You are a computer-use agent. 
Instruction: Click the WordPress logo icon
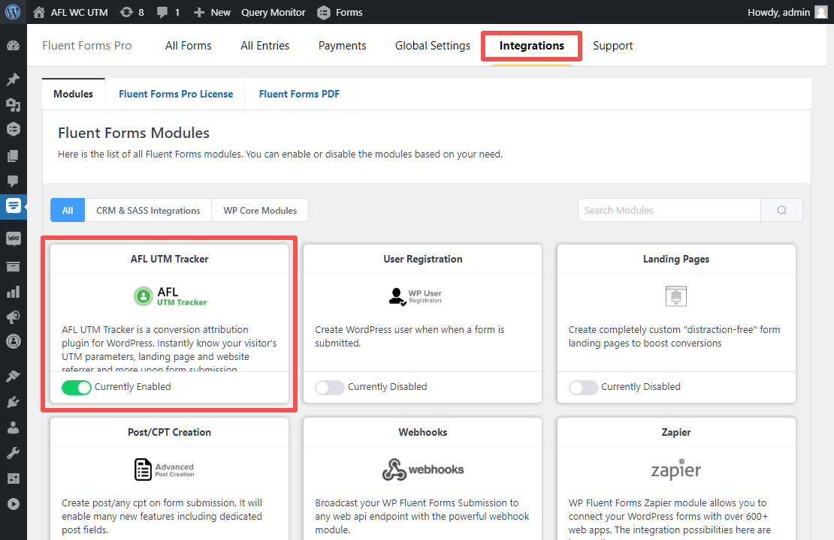(13, 12)
